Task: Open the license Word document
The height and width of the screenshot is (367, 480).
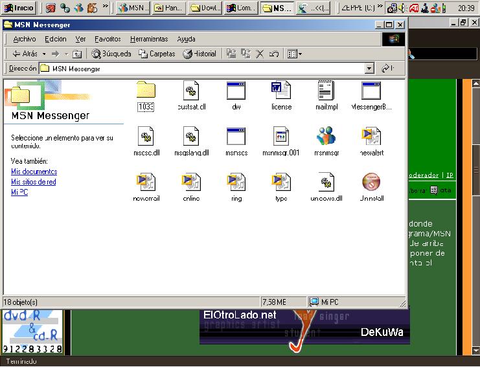Action: point(281,89)
